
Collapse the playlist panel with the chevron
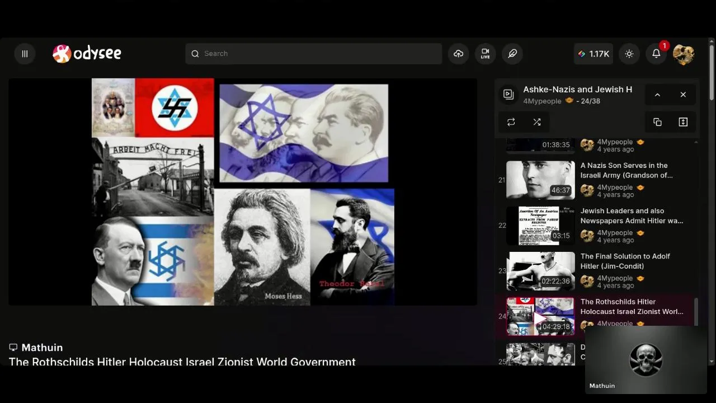657,95
